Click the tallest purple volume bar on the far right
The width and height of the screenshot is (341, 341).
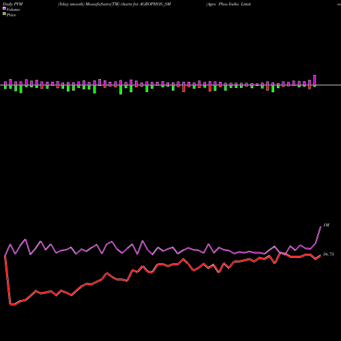pos(315,80)
